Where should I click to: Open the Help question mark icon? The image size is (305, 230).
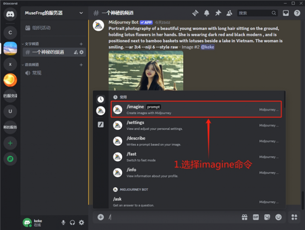click(297, 13)
